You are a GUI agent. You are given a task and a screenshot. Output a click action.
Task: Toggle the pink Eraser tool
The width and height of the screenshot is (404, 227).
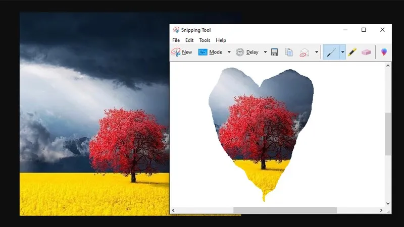click(366, 52)
